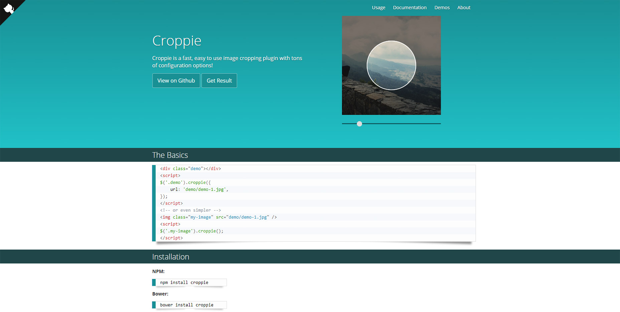Click the Croppie page title

click(177, 40)
